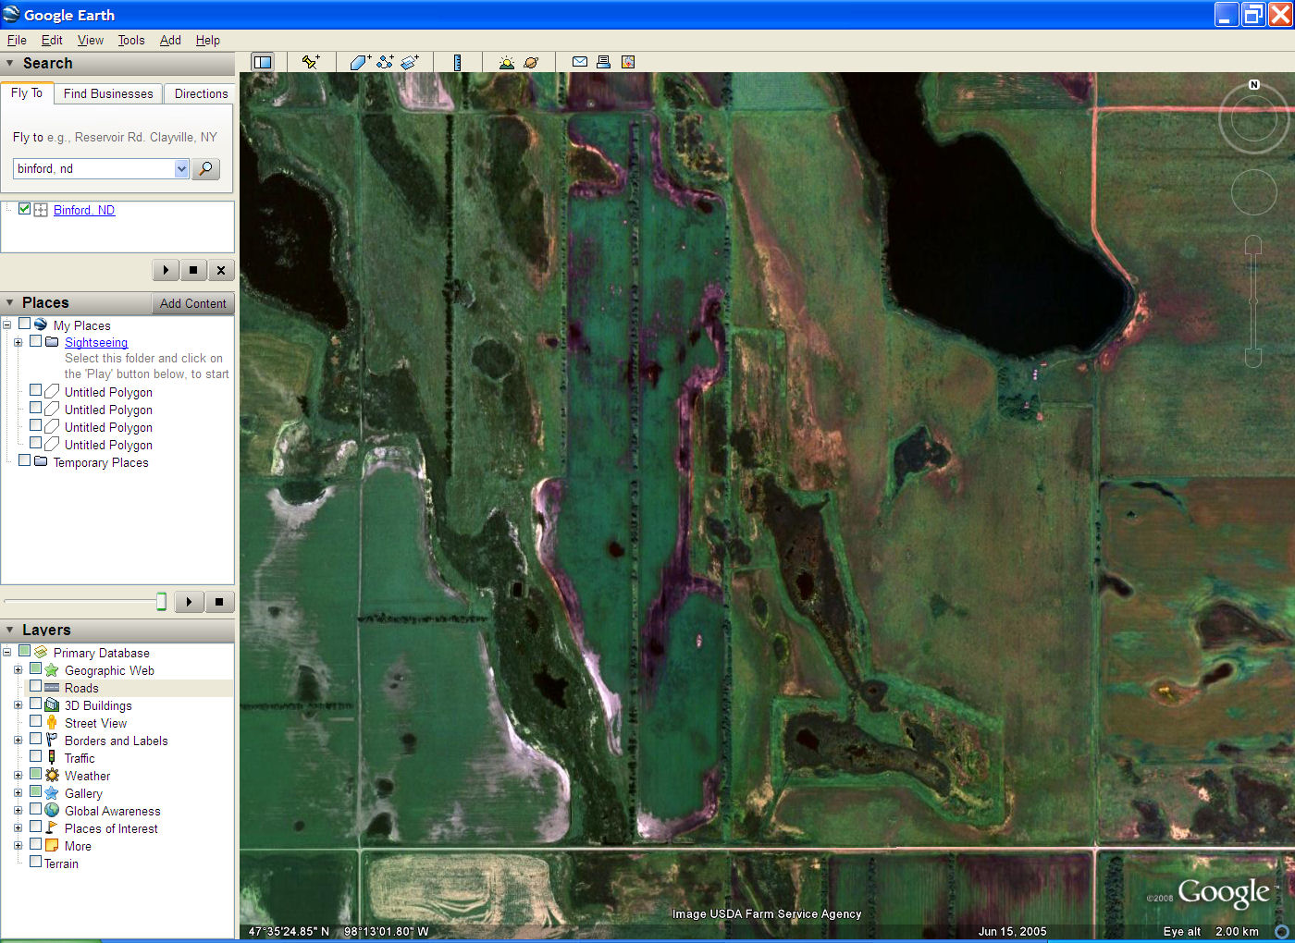Add a path toolbar icon
This screenshot has width=1295, height=943.
point(385,62)
